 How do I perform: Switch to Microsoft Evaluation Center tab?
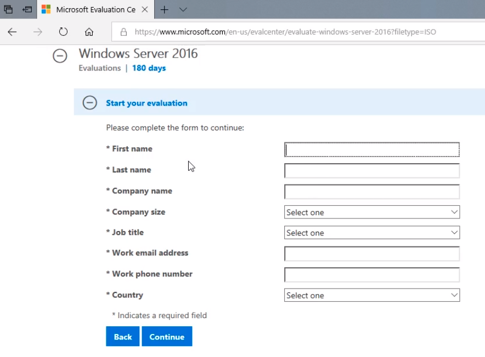click(95, 9)
